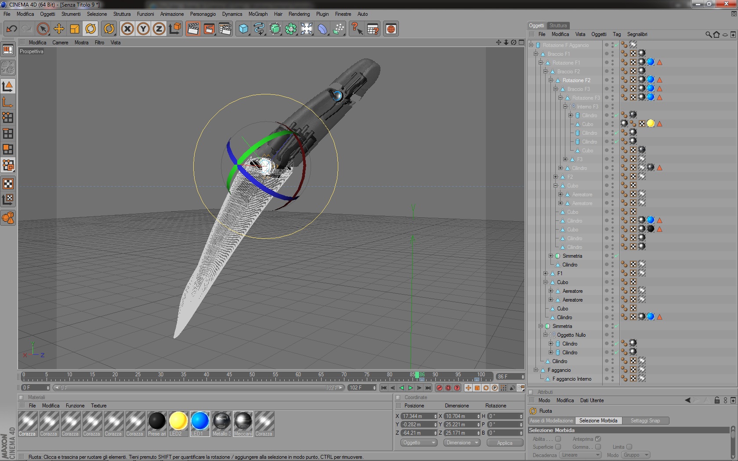Add a cube primitive object

243,29
